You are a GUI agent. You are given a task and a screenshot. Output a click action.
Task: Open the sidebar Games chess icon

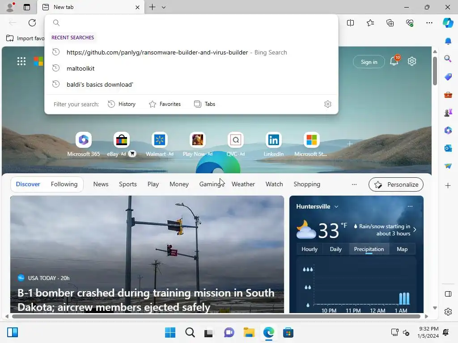(448, 113)
